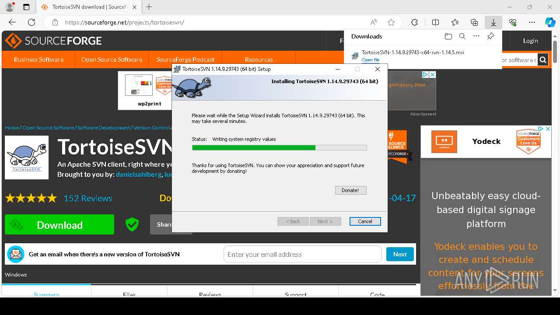Viewport: 560px width, 315px height.
Task: Cancel the TortoiseSVN installation
Action: (x=365, y=221)
